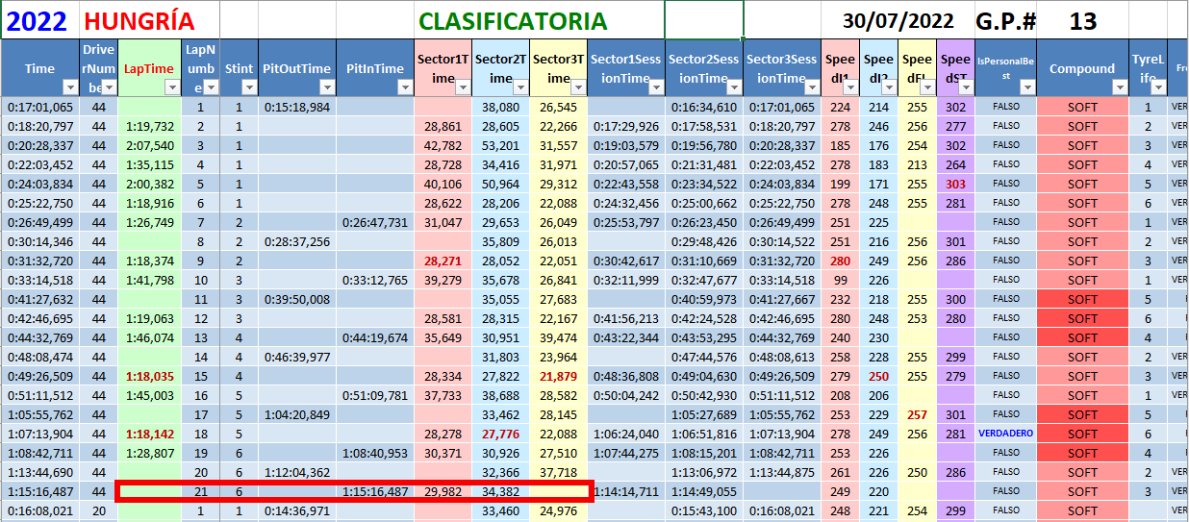1189x522 pixels.
Task: Click pit out time 0:39:50,008
Action: (297, 299)
